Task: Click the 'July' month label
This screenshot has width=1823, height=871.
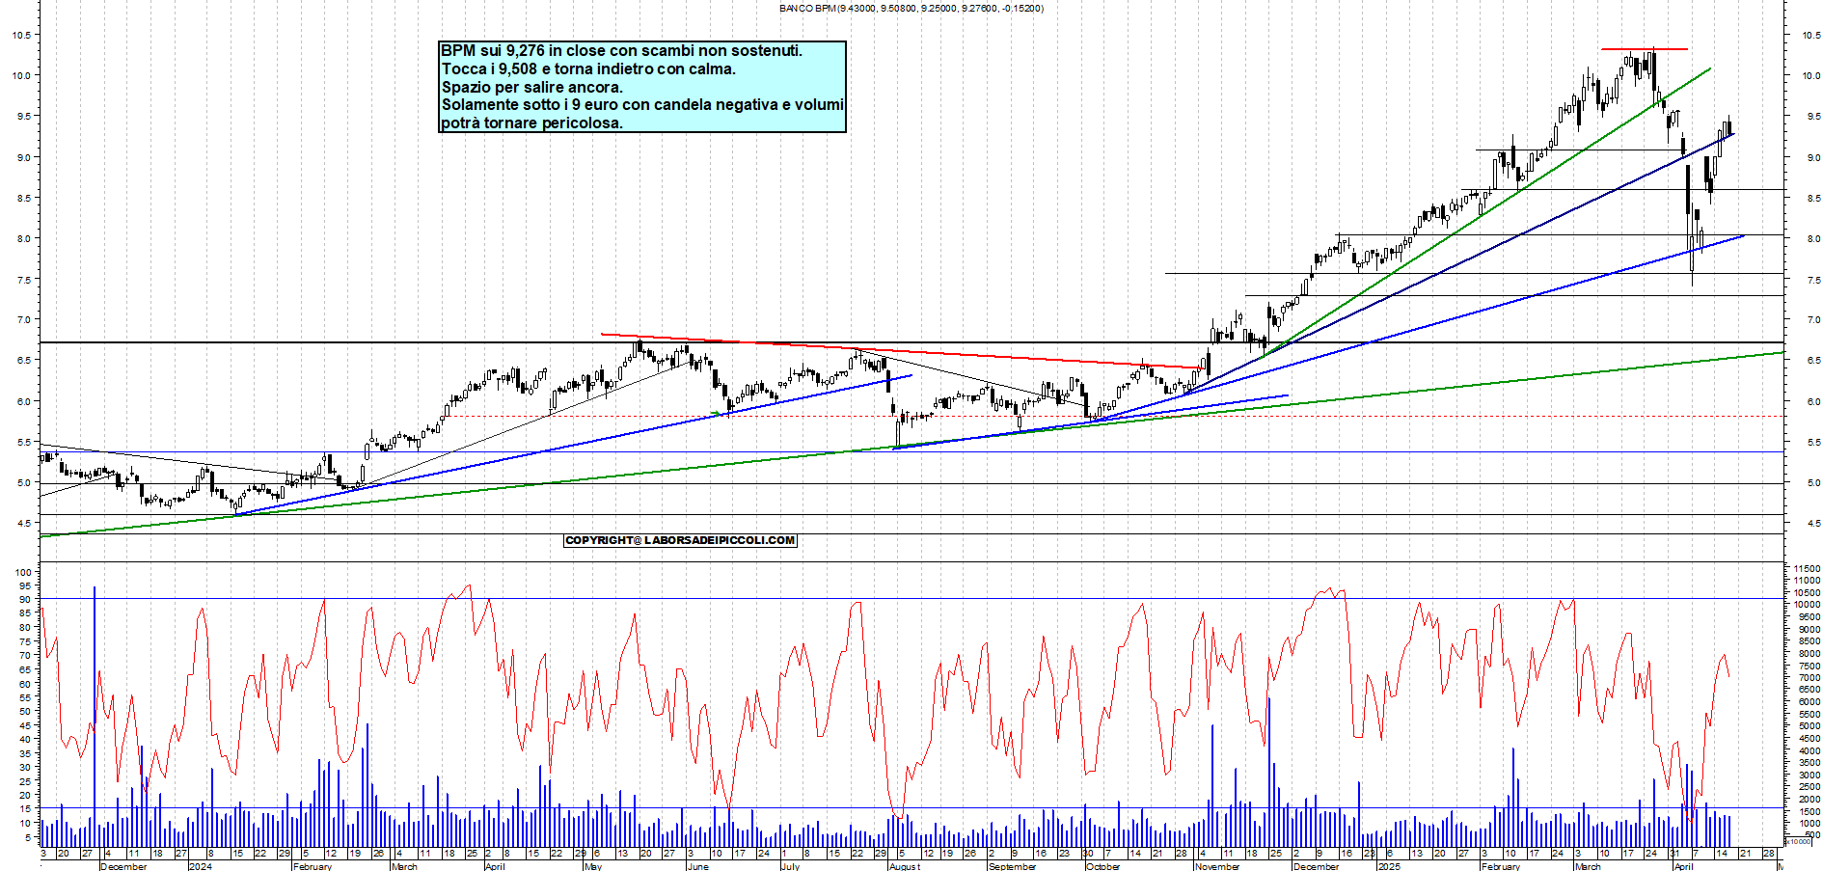Action: coord(790,866)
